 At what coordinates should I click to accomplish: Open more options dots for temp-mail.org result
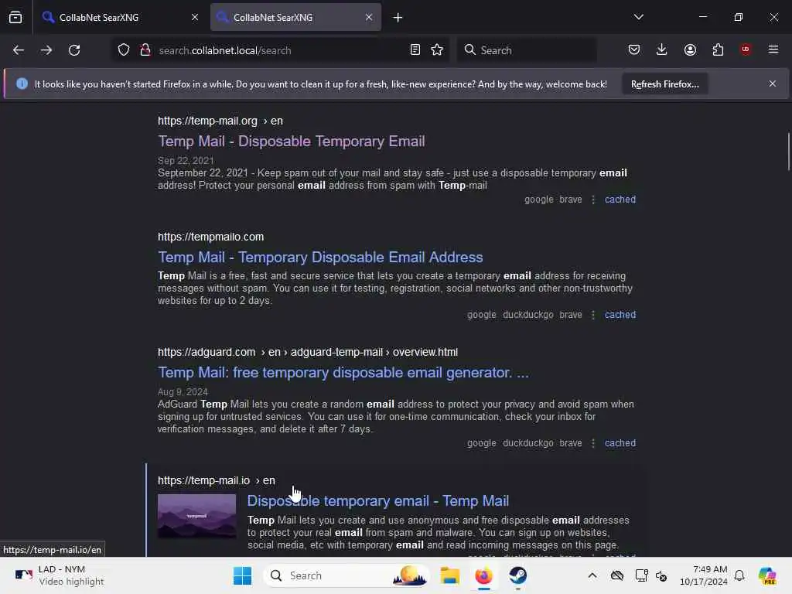point(593,200)
